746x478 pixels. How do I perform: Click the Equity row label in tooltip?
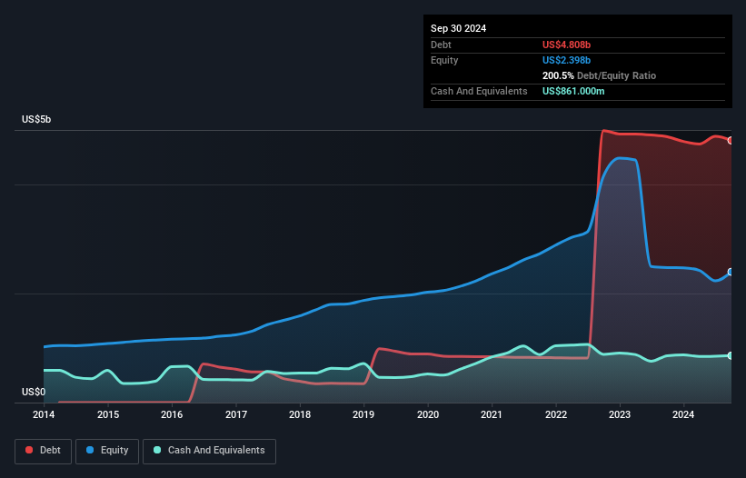(x=444, y=60)
